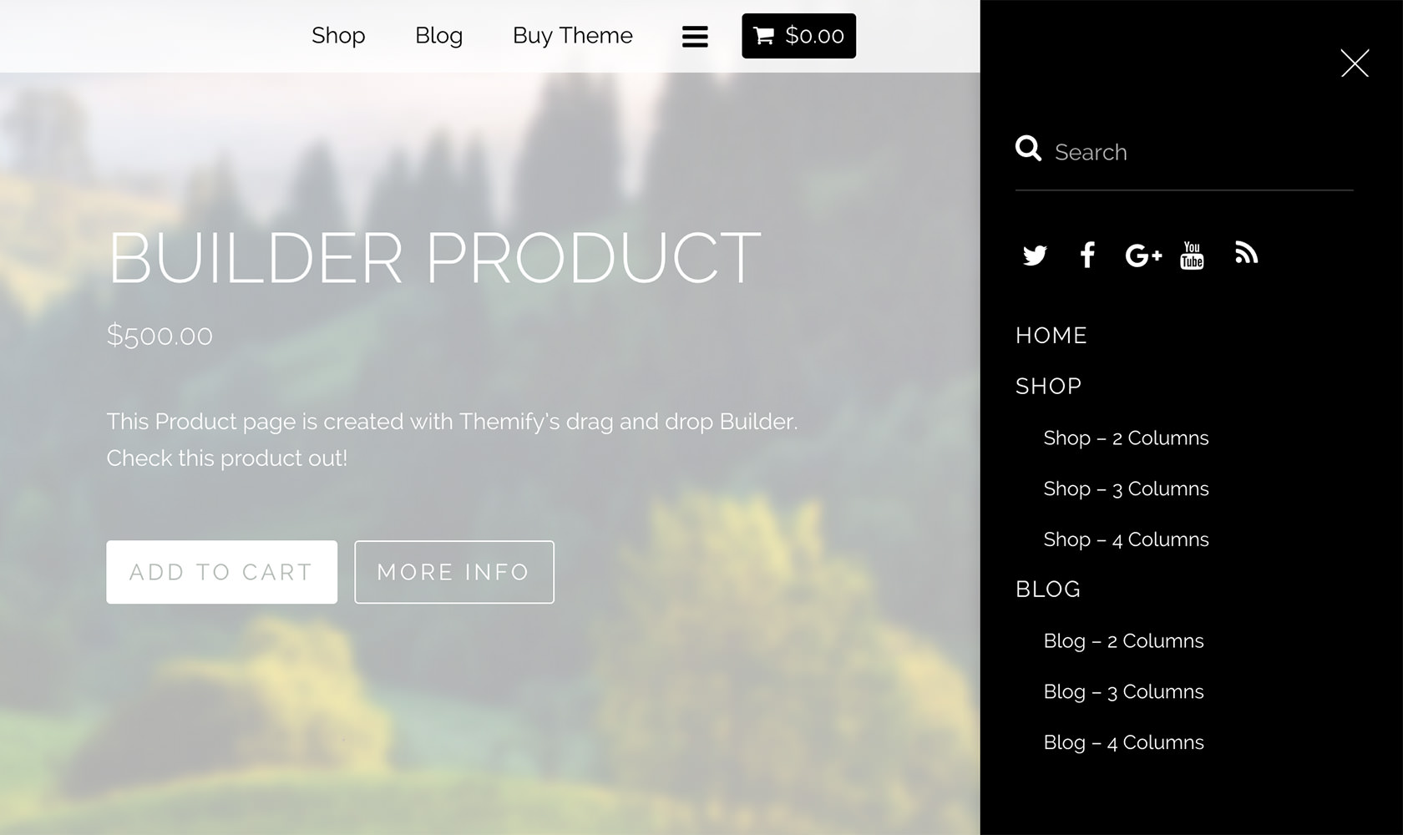1403x835 pixels.
Task: Close the side menu panel
Action: (1355, 63)
